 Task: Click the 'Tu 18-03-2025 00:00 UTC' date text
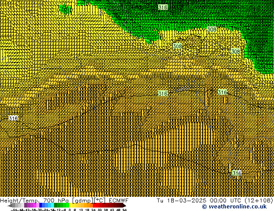pyautogui.click(x=199, y=201)
